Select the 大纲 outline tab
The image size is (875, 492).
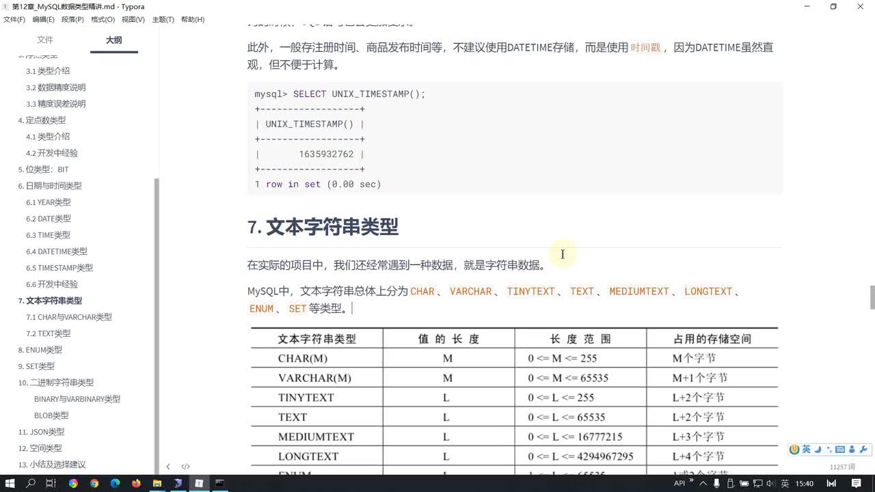point(113,40)
